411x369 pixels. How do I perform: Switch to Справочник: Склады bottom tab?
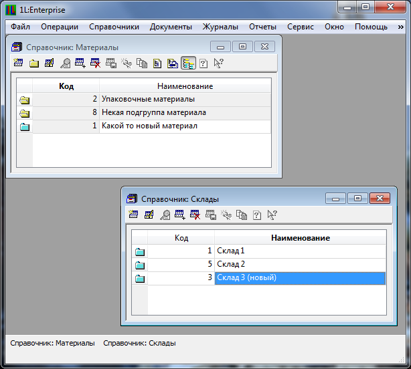pos(139,343)
